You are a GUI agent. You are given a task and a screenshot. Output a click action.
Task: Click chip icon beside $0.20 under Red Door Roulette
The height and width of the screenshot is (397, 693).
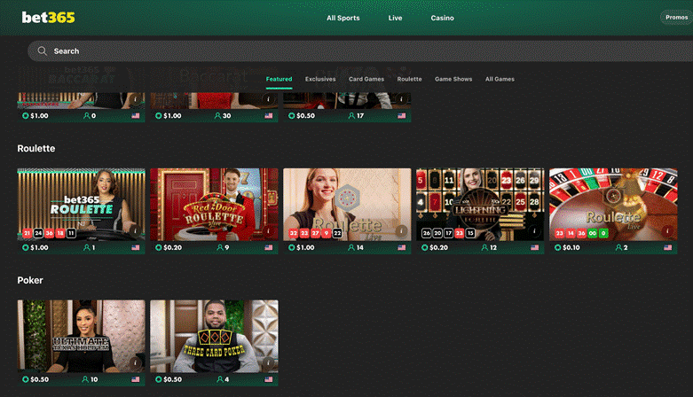pos(158,248)
